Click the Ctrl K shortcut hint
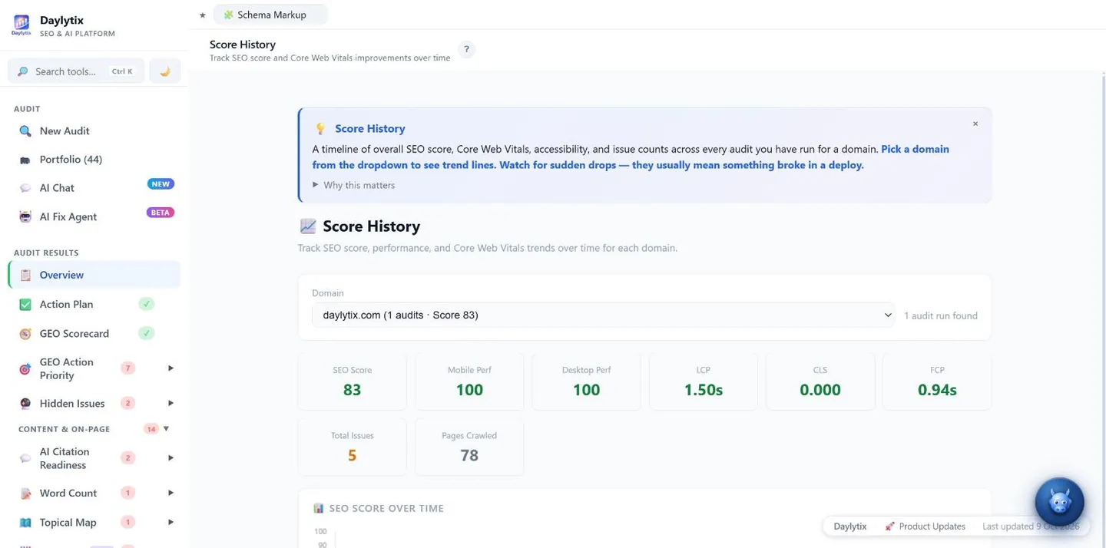Screen dimensions: 1106x548 122,71
